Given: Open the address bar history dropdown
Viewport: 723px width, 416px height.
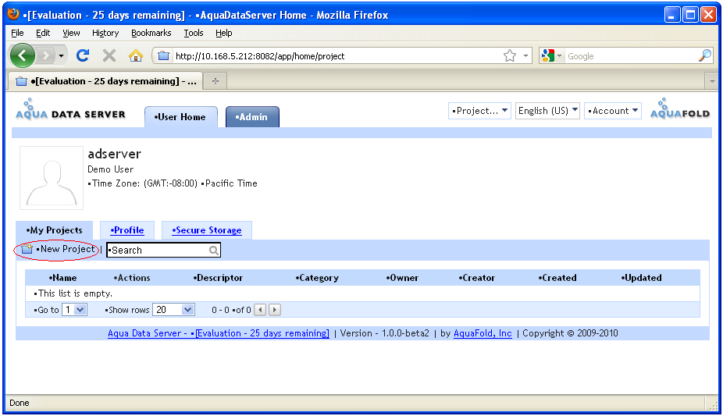Looking at the screenshot, I should click(525, 56).
